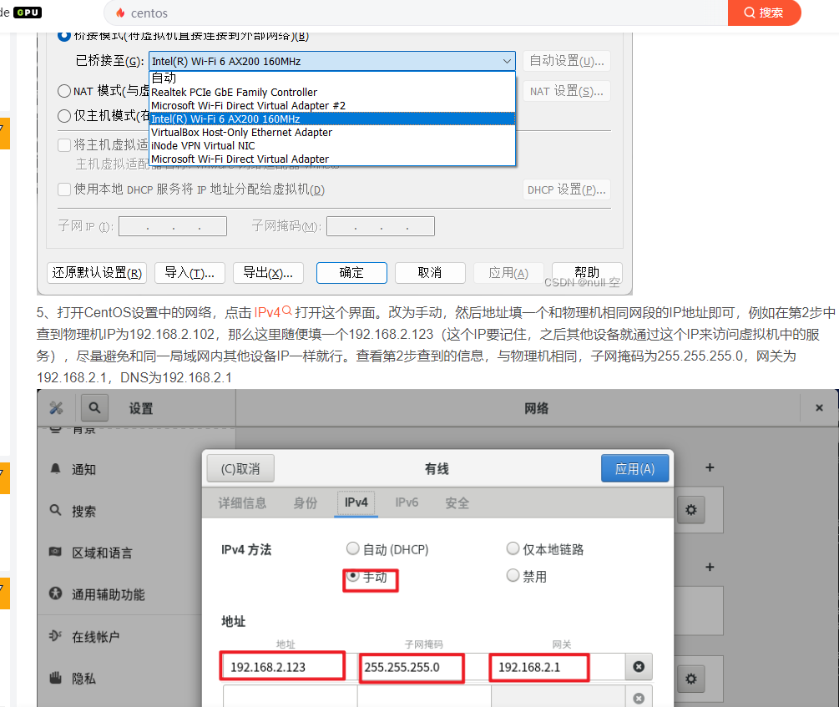Viewport: 839px width, 707px height.
Task: Click 帮助 button in network editor
Action: click(587, 273)
